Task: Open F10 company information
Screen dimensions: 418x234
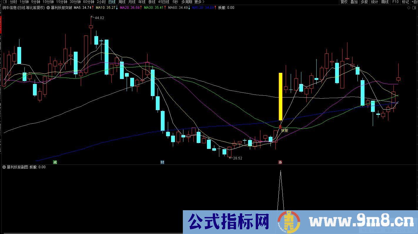Action: [x=395, y=2]
